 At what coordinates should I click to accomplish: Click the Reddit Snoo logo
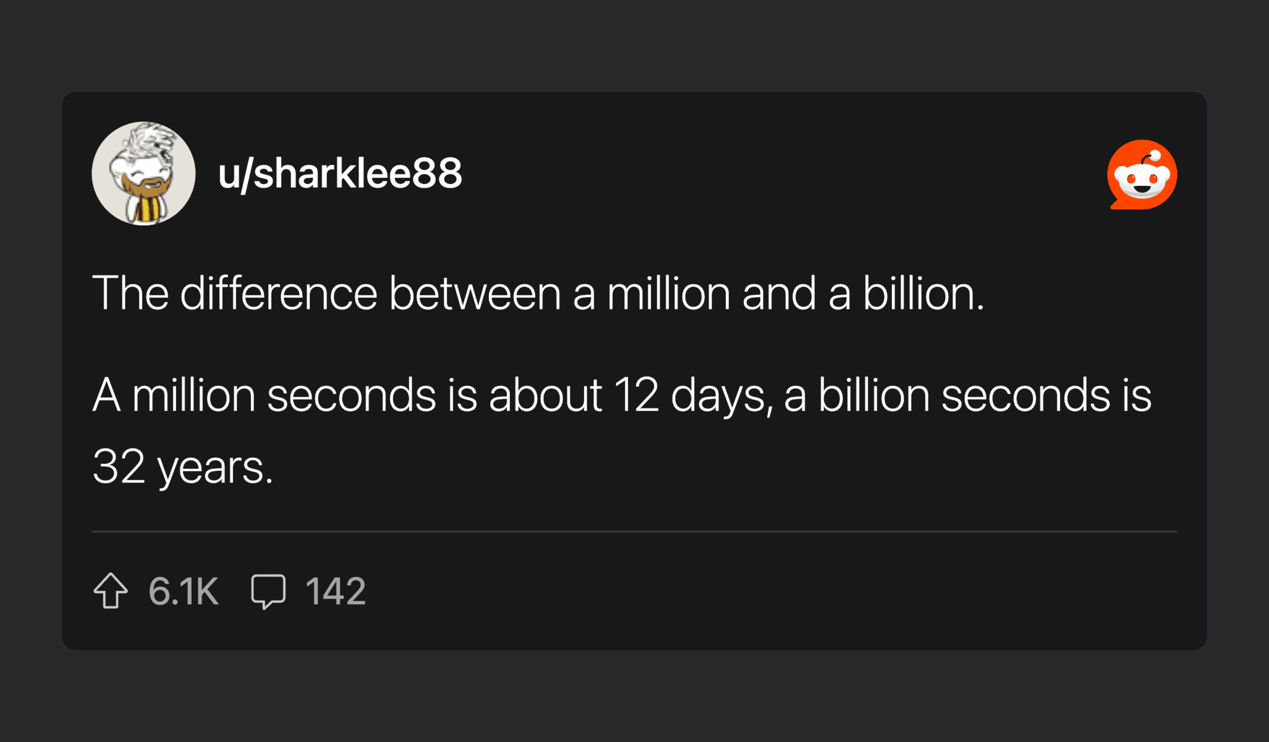coord(1142,175)
